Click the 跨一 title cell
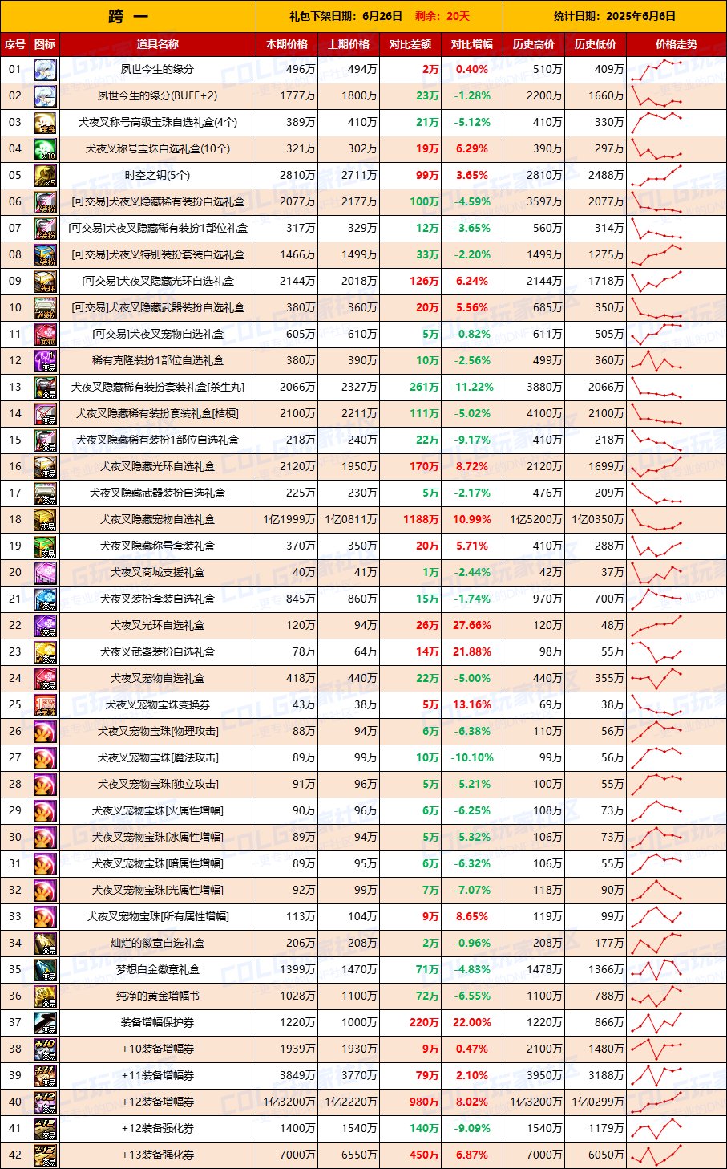Viewport: 727px width, 1169px height. 128,16
